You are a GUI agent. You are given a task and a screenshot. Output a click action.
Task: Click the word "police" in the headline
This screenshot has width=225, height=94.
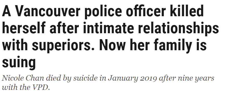click(x=103, y=12)
